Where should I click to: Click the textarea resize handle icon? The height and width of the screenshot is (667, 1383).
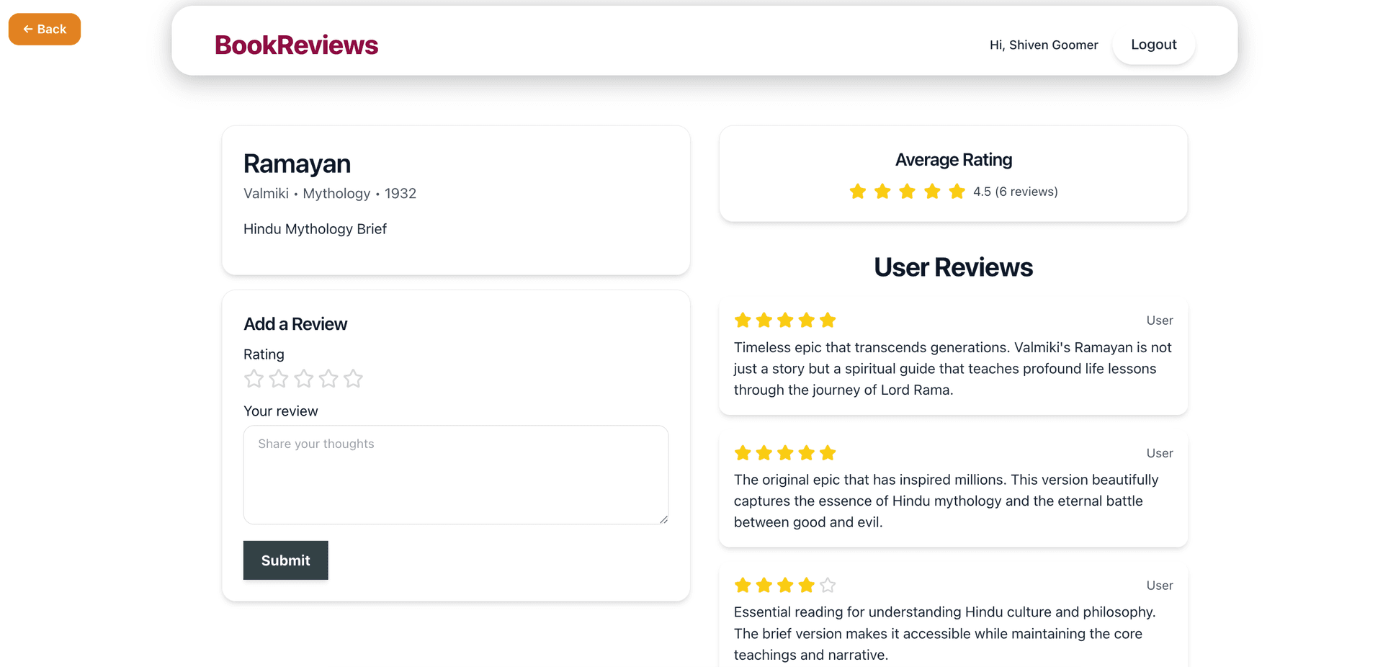click(662, 518)
